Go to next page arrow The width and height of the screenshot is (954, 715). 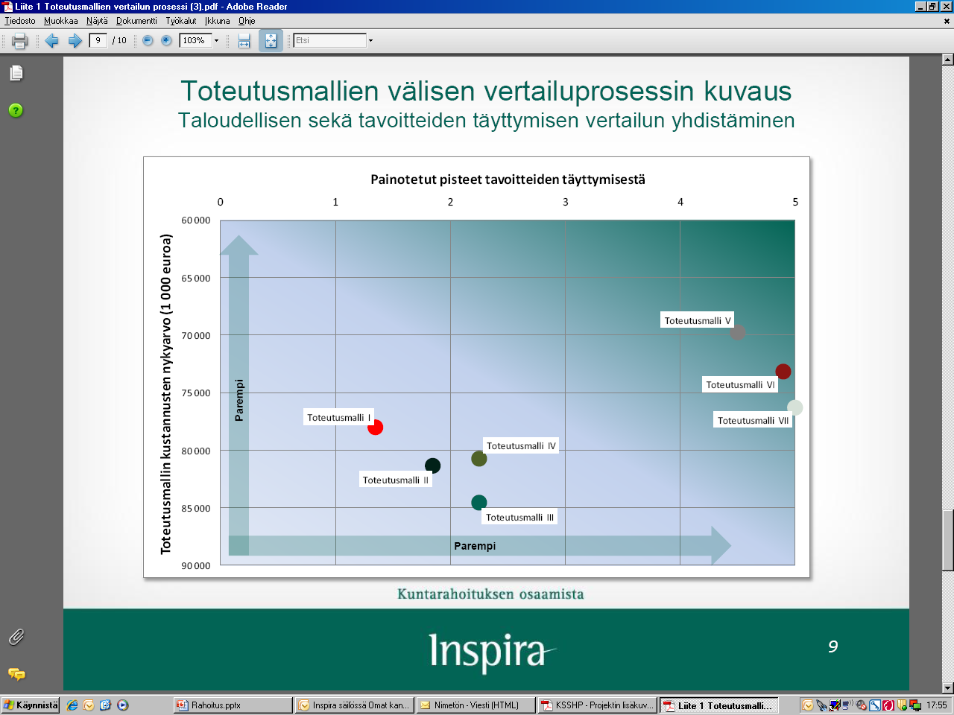[x=75, y=41]
